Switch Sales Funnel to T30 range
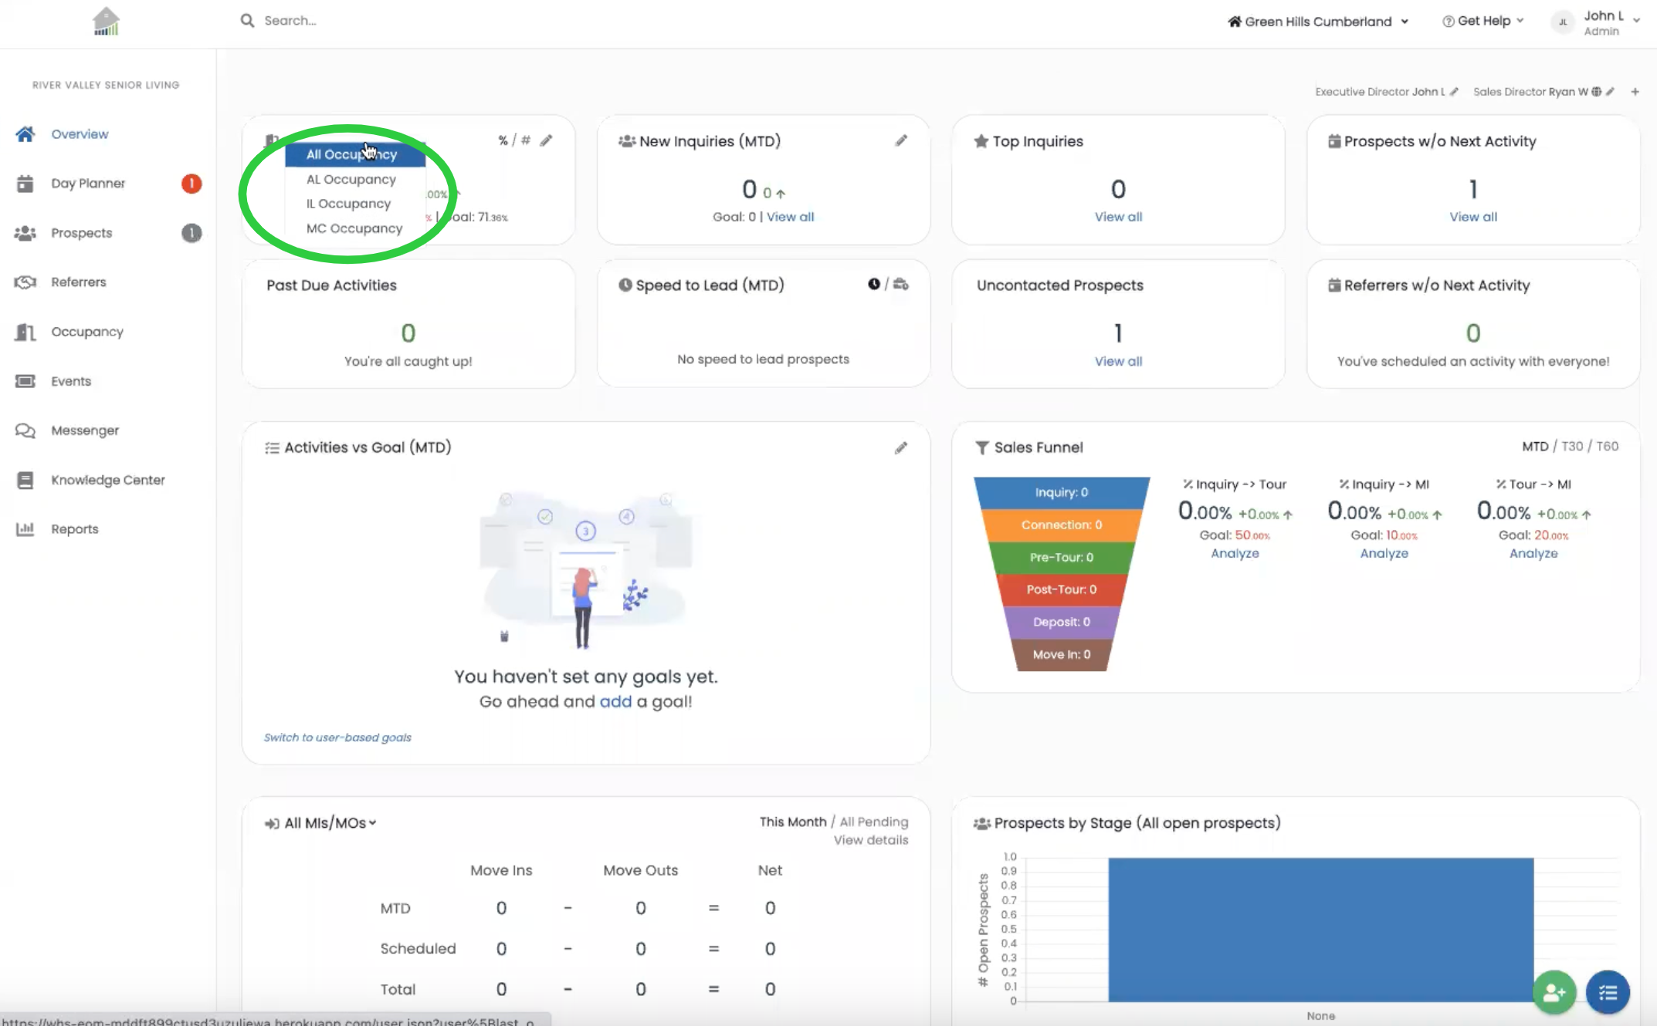The width and height of the screenshot is (1657, 1026). pyautogui.click(x=1572, y=446)
